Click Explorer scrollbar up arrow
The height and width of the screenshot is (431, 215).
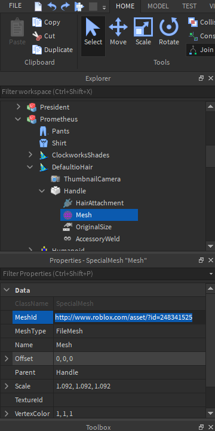click(210, 107)
